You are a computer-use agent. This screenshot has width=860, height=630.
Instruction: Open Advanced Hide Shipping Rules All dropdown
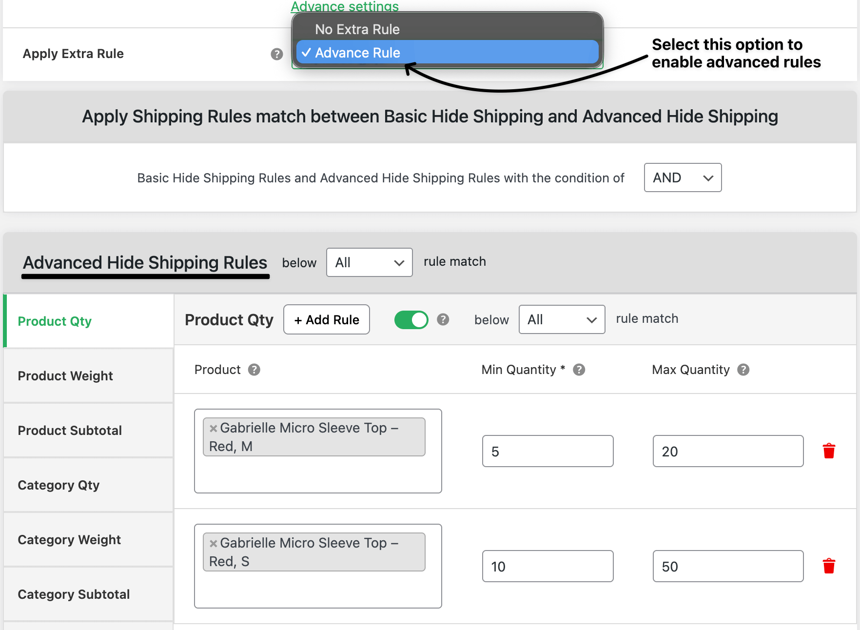pos(369,262)
